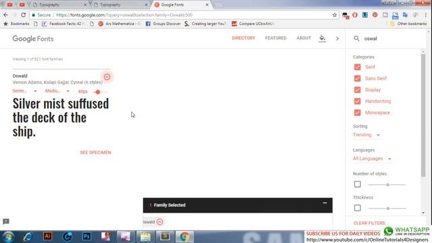Click the Family Selected header bar
432x243 pixels.
pyautogui.click(x=238, y=205)
